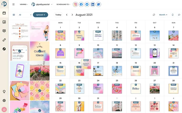Screen dimensions: 182x113
Task: Open the comments inbox icon in the sidebar
Action: click(4, 31)
